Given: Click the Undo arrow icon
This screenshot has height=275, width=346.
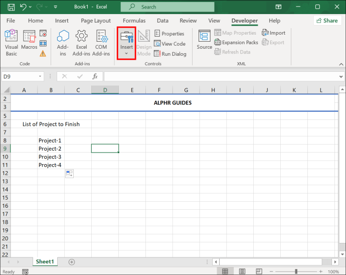Looking at the screenshot, I should click(x=23, y=7).
